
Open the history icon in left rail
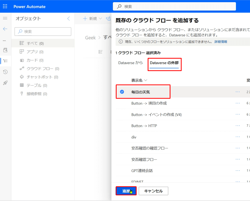(5, 72)
